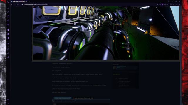The height and width of the screenshot is (105, 188).
Task: Click the site padlock security icon
Action: (x=22, y=5)
